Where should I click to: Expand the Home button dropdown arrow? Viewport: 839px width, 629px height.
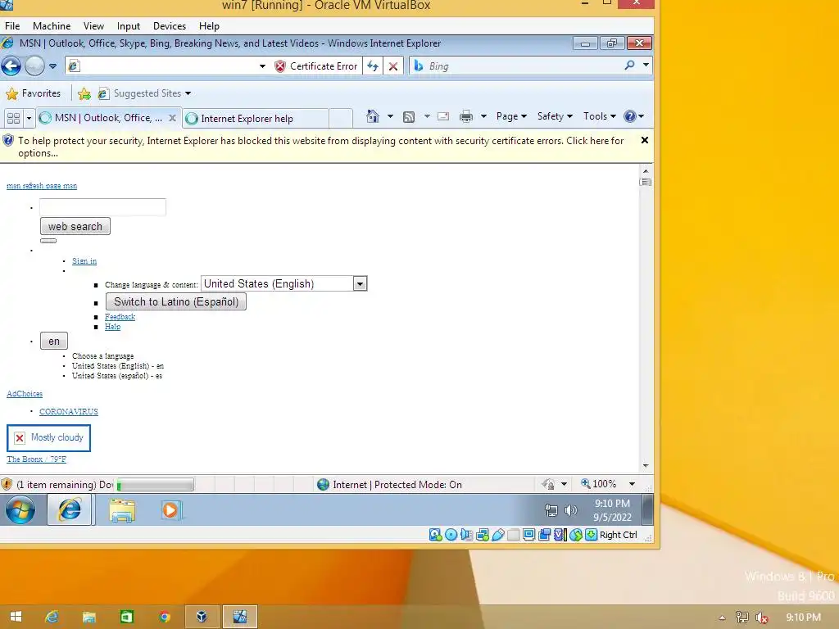[390, 116]
